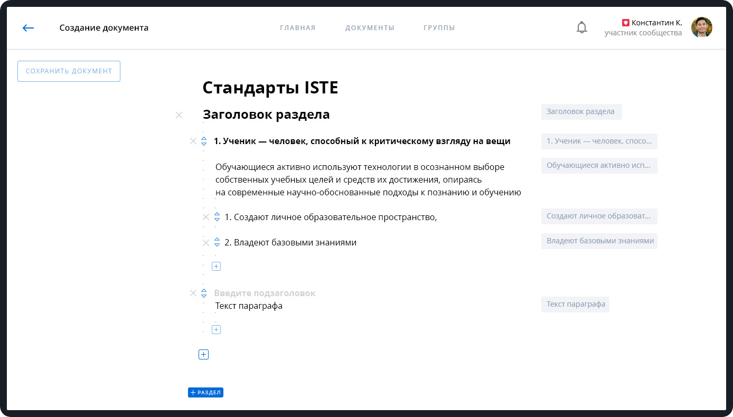Edit the 'Обучающиеся активно используют' paragraph
This screenshot has height=417, width=733.
click(368, 179)
